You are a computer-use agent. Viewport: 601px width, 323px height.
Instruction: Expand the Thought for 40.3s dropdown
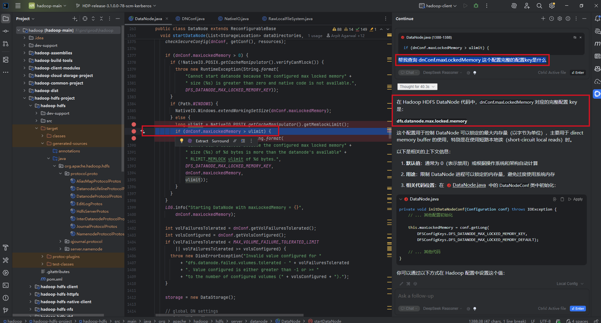(417, 87)
